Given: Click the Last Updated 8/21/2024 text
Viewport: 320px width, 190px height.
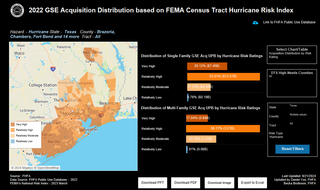Looking at the screenshot, I should point(299,176).
